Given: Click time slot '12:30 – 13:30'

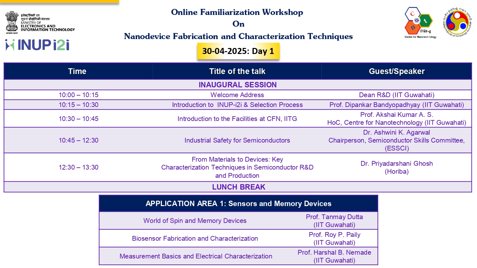Looking at the screenshot, I should point(79,167).
